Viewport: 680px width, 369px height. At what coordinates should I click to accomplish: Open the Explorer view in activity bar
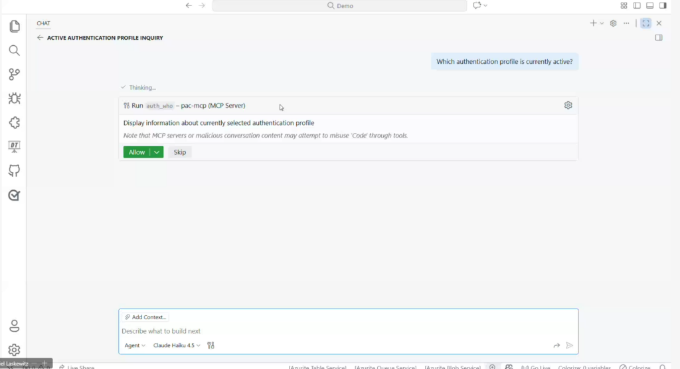[x=15, y=26]
